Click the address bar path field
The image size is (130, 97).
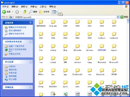coord(63,17)
